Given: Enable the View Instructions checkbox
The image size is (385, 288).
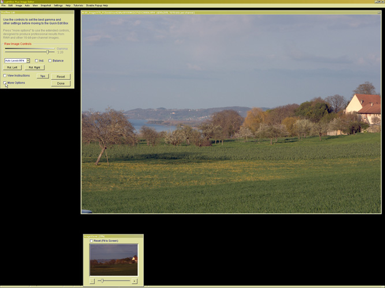Looking at the screenshot, I should (x=5, y=75).
